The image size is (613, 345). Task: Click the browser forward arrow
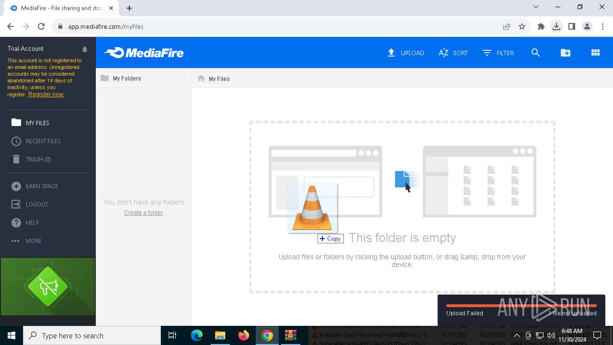(x=26, y=26)
